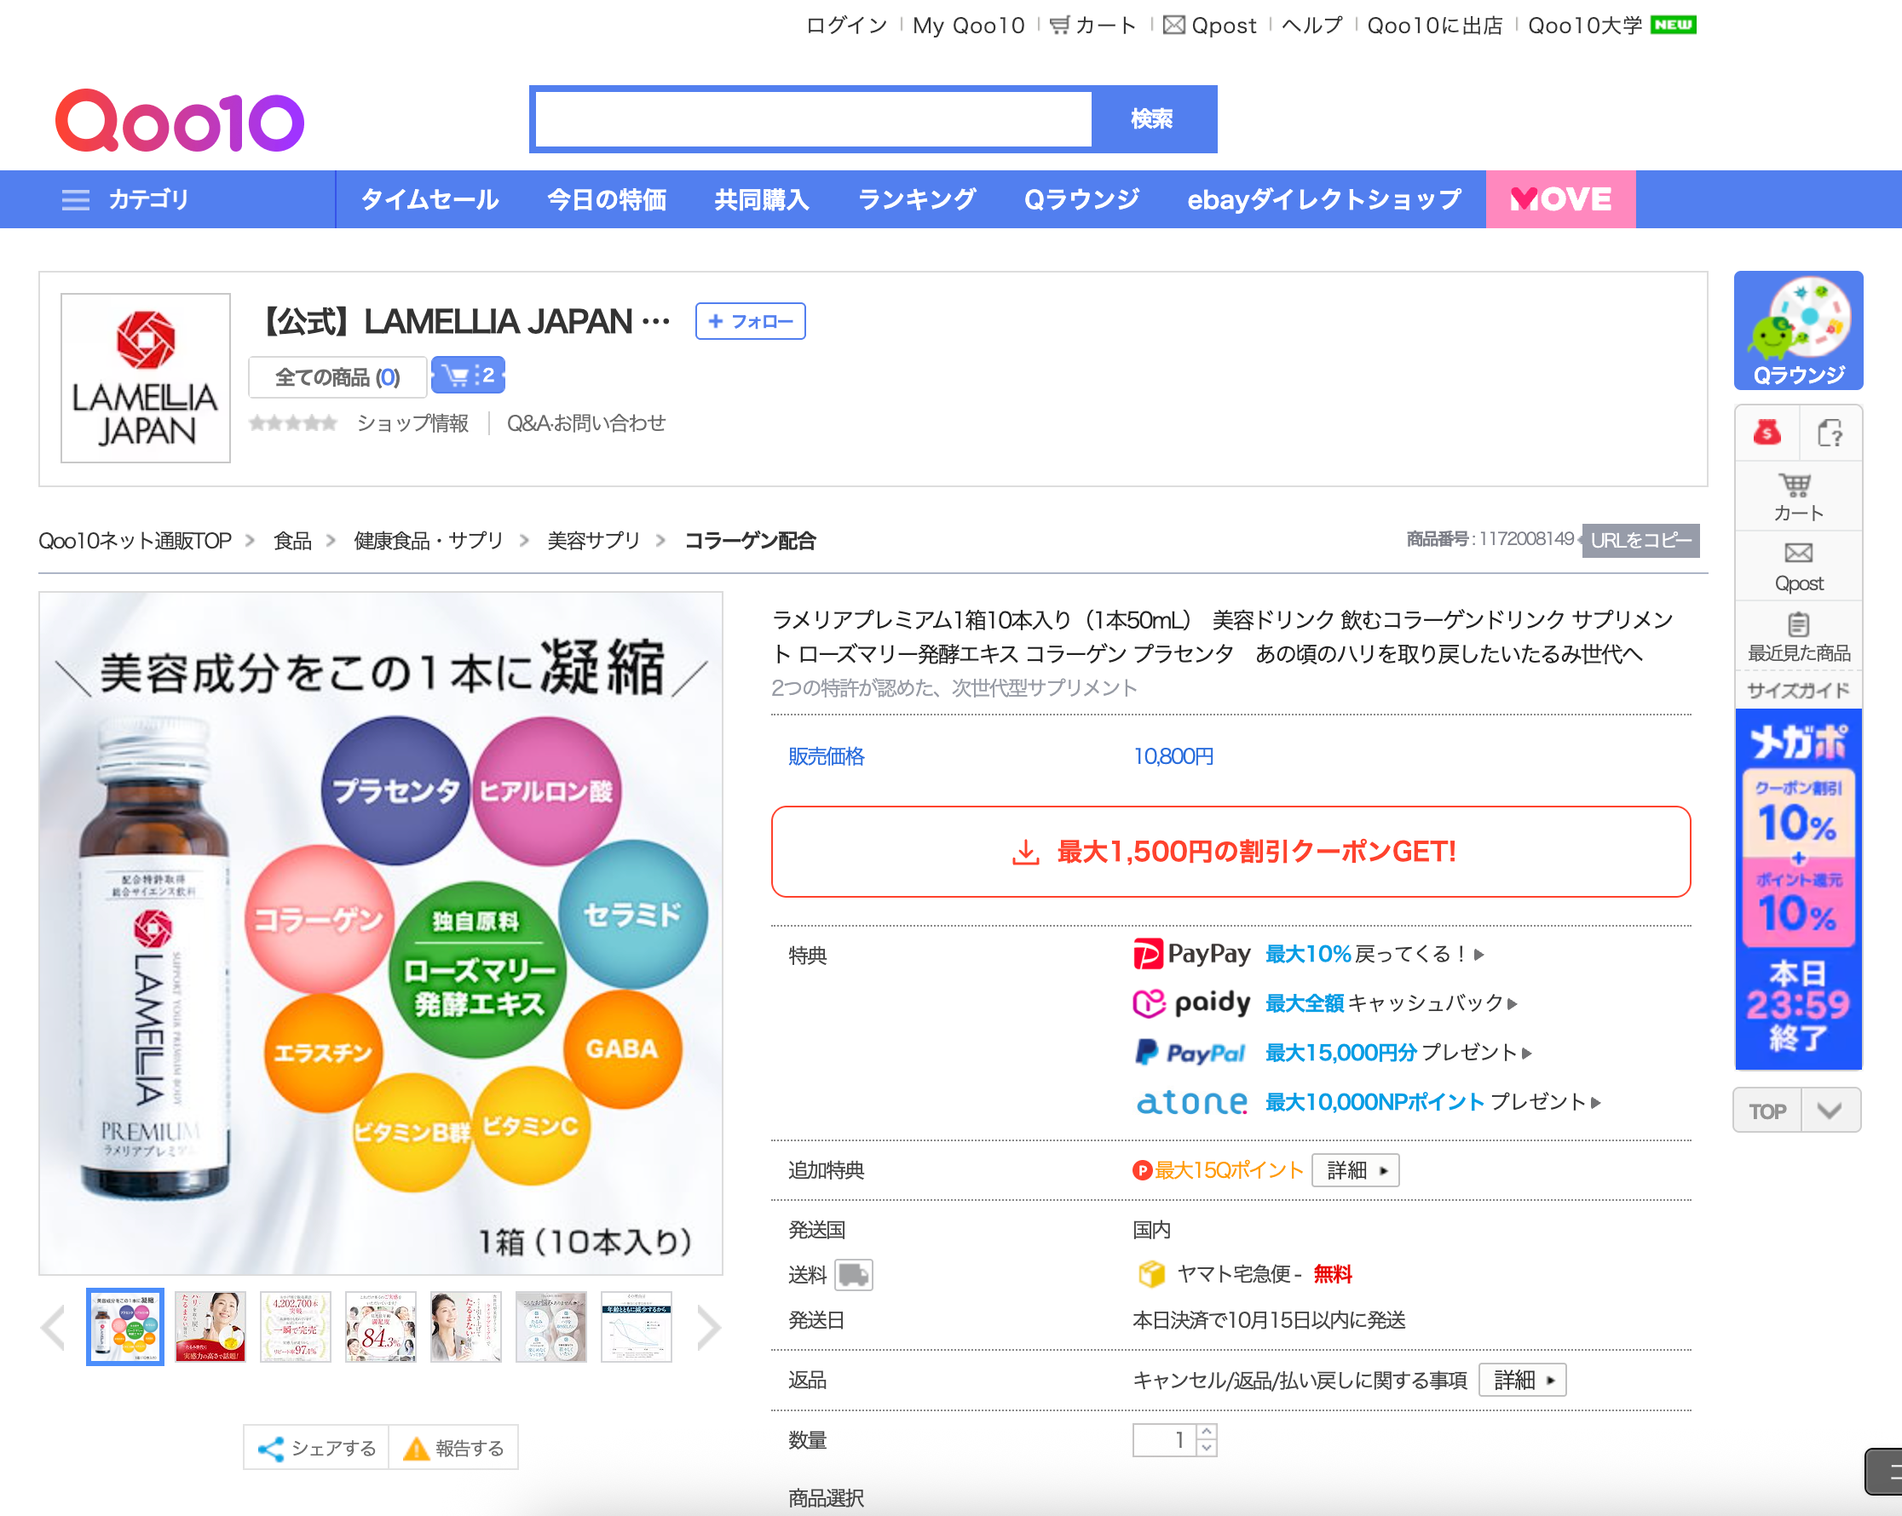Click the hamburger icon beside カテゴリ
Screen dimensions: 1902x1516
point(76,199)
